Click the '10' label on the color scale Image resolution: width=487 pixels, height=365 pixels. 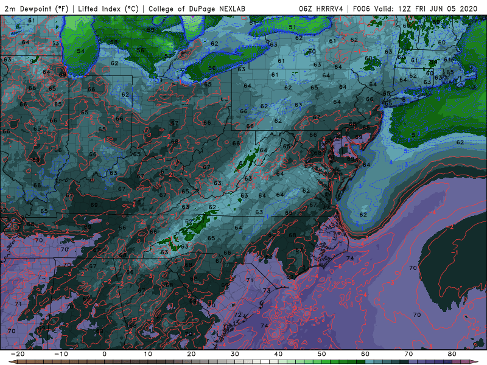(x=148, y=354)
